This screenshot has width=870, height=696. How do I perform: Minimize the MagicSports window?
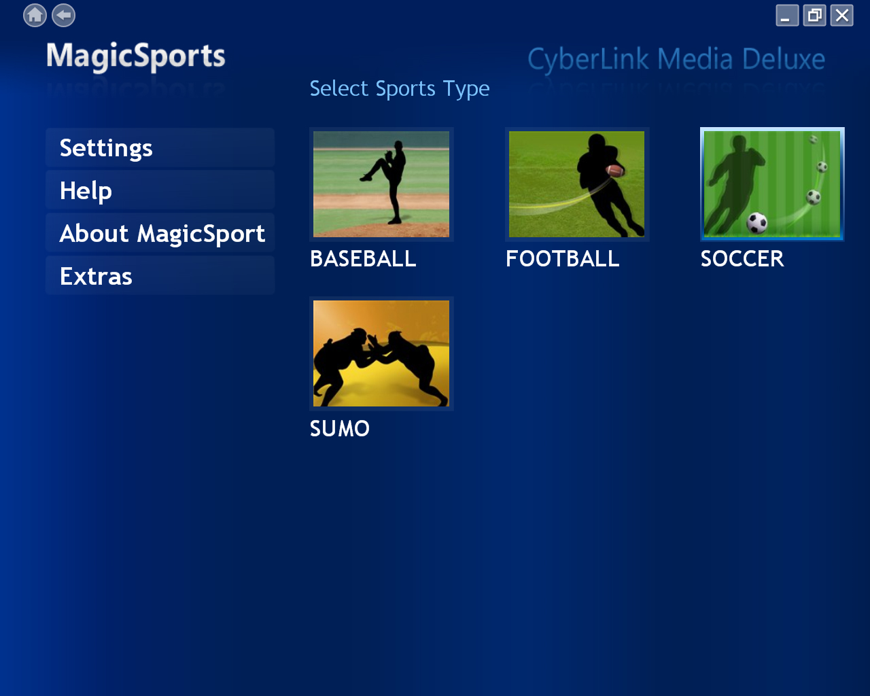[x=787, y=15]
